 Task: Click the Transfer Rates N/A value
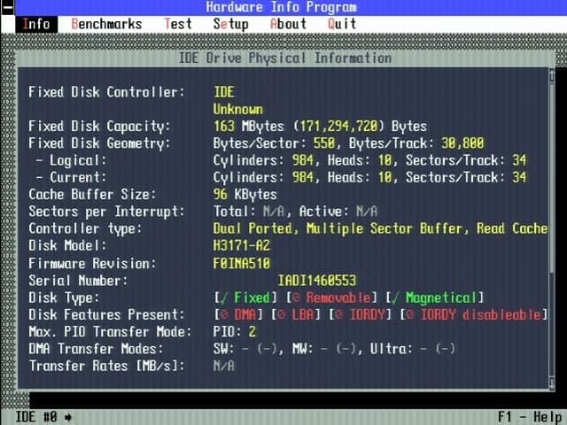point(224,366)
